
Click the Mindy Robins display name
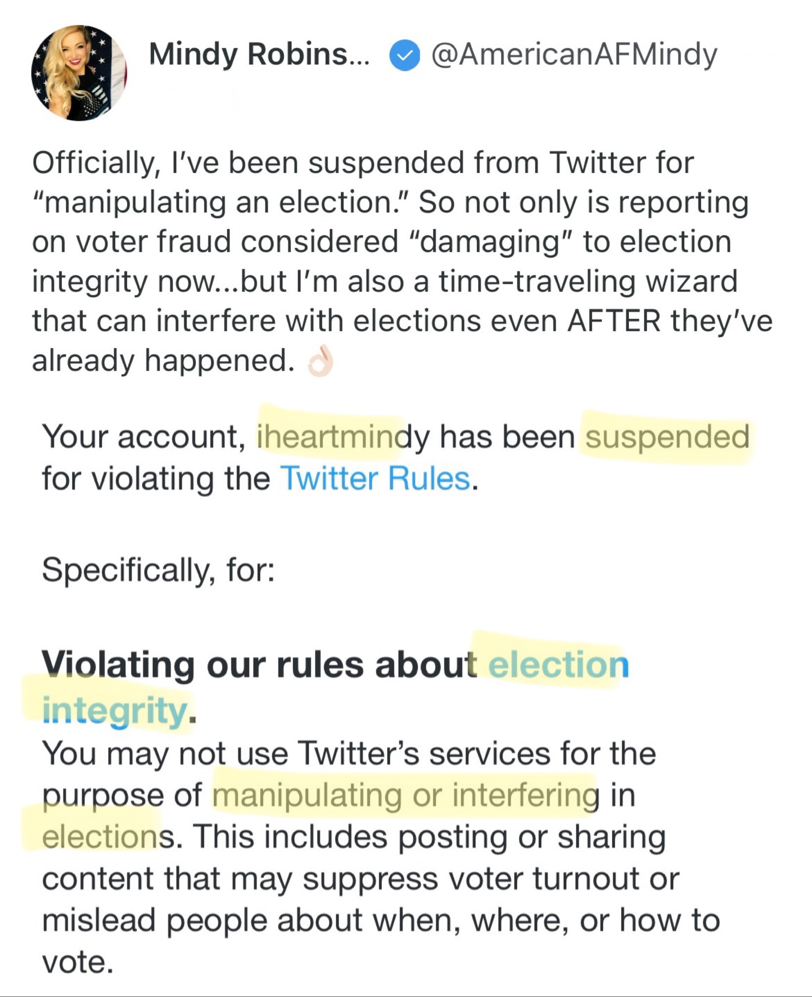tap(259, 54)
